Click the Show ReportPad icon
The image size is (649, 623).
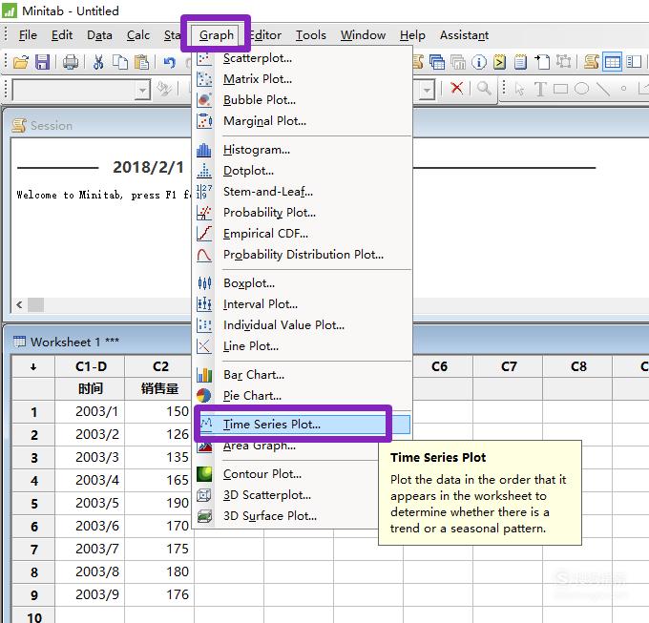521,62
